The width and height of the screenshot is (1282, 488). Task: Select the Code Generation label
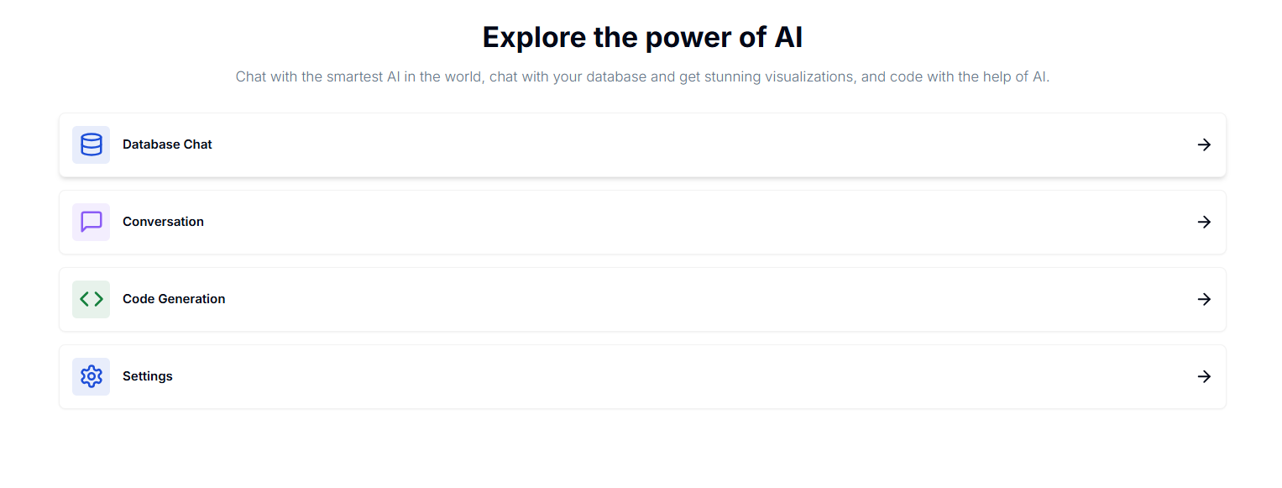pos(174,299)
